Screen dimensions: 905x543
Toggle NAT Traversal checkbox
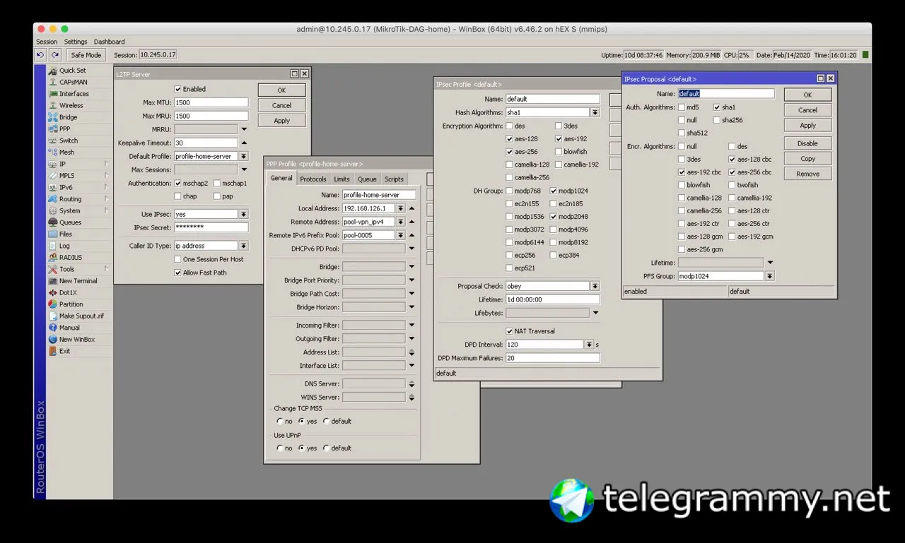pyautogui.click(x=510, y=331)
